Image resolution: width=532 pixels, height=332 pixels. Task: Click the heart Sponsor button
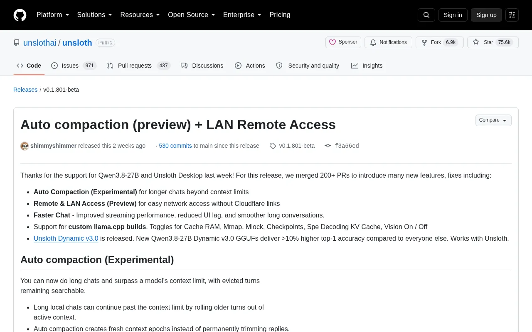(x=343, y=42)
